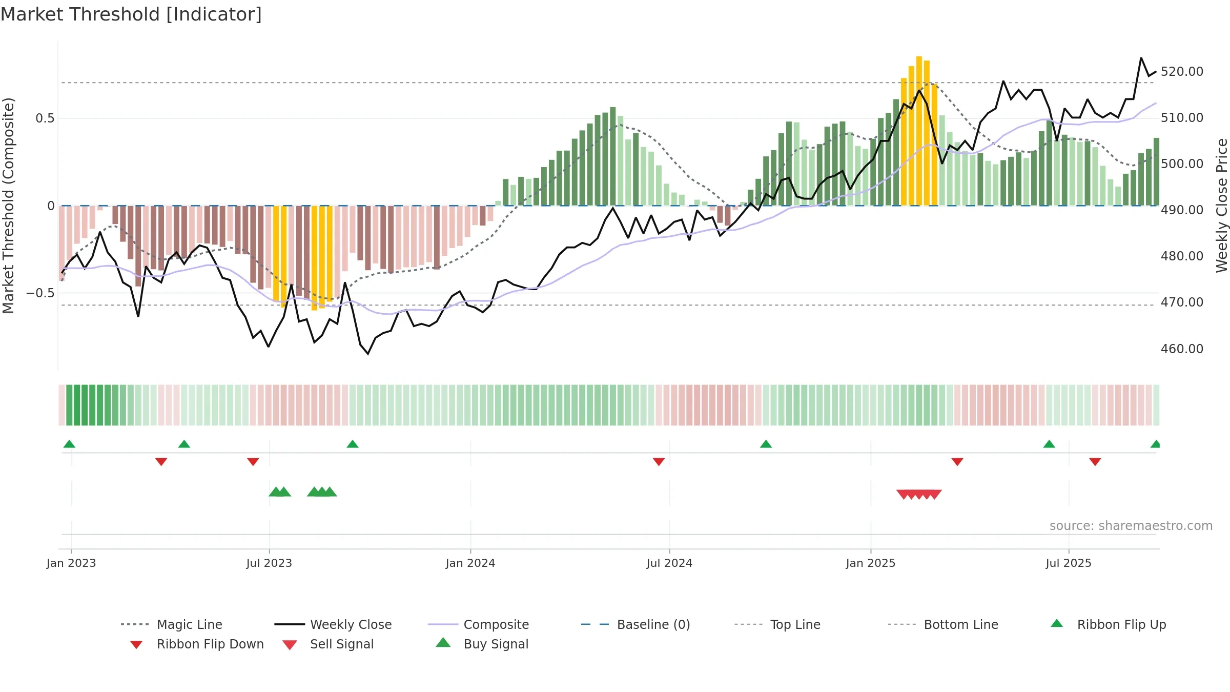Viewport: 1230px width, 692px height.
Task: Click the 510.00 price axis label
Action: point(1182,117)
